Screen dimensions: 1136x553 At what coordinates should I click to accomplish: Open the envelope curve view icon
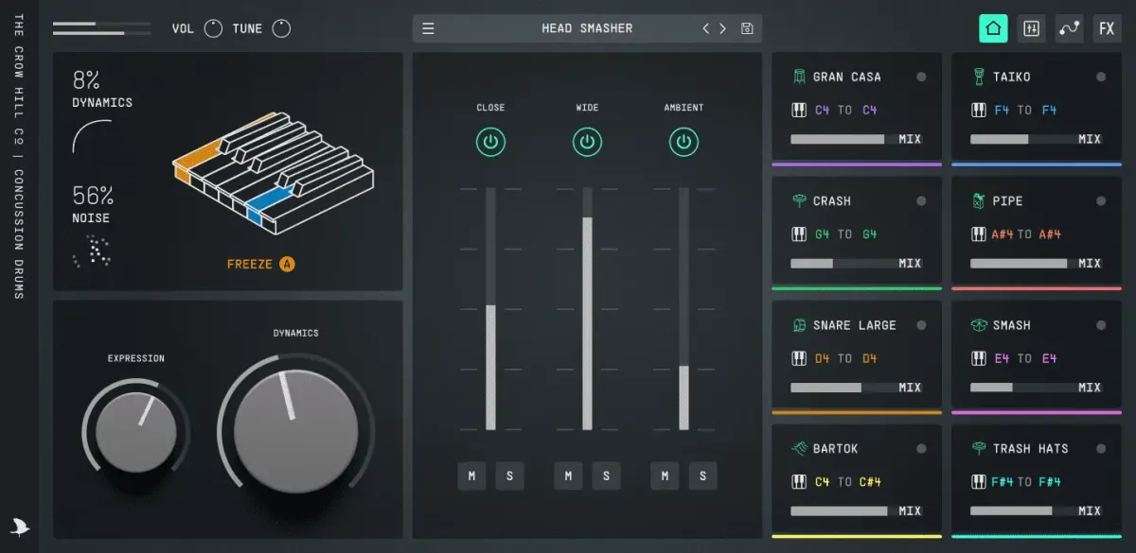click(x=1070, y=28)
